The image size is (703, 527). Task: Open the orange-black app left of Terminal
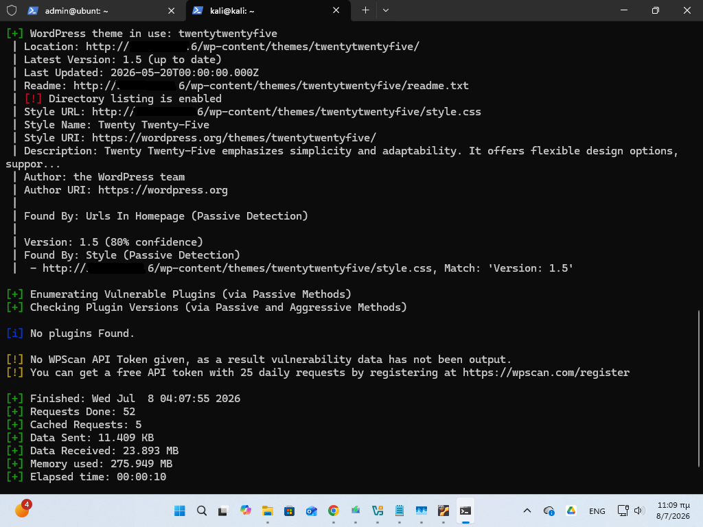click(443, 511)
